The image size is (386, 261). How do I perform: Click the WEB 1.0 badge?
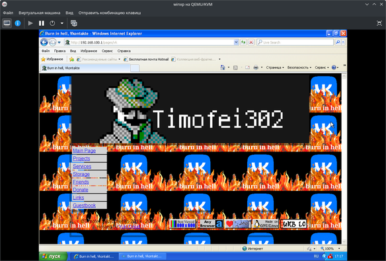293,224
